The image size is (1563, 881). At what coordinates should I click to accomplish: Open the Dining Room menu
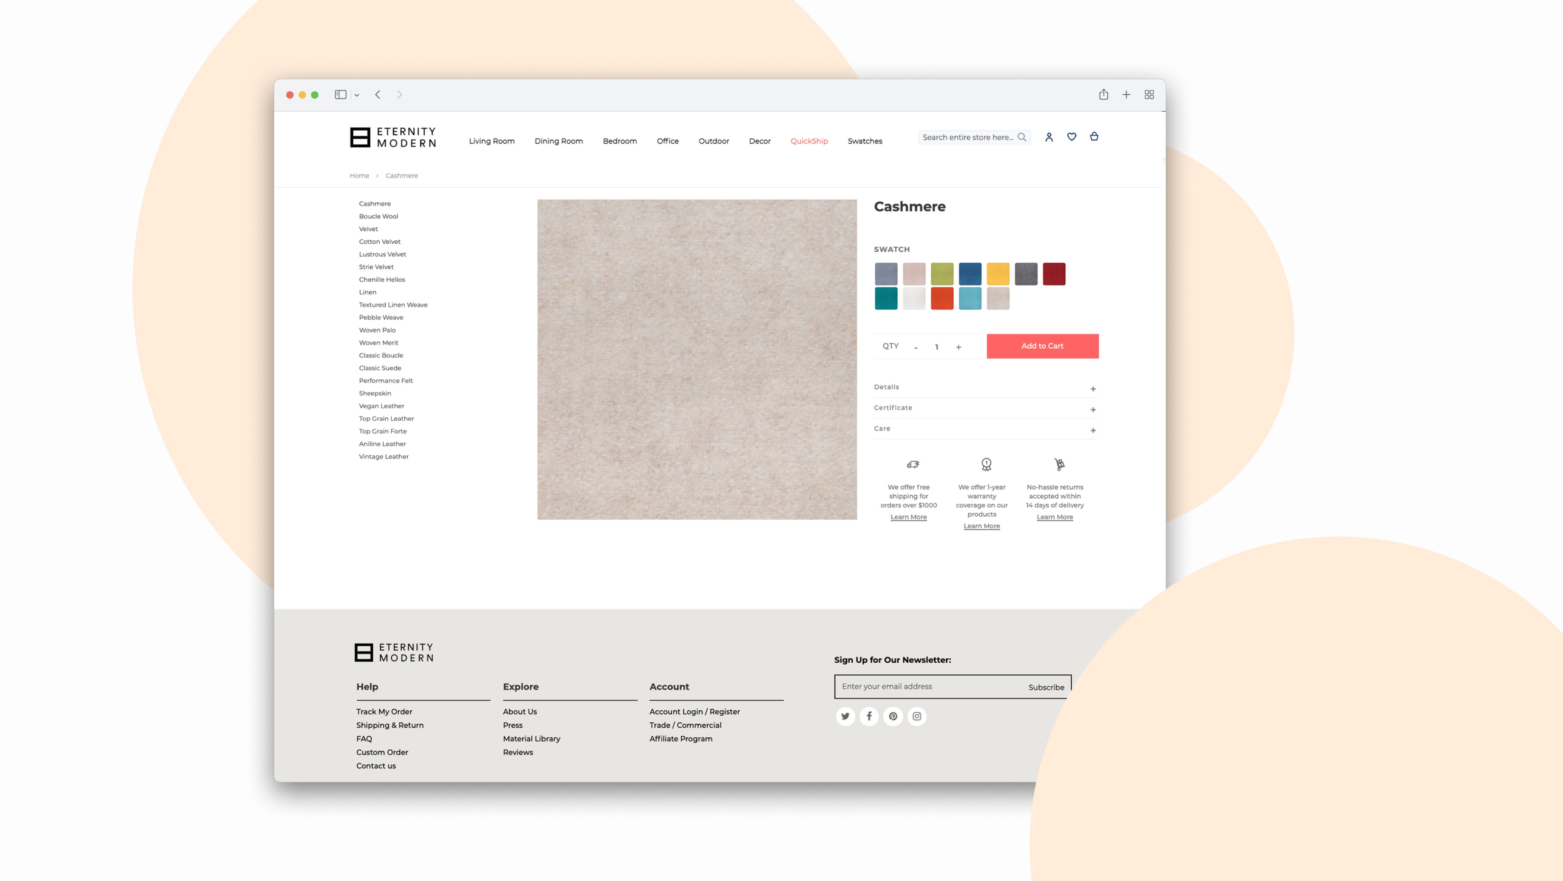[559, 141]
